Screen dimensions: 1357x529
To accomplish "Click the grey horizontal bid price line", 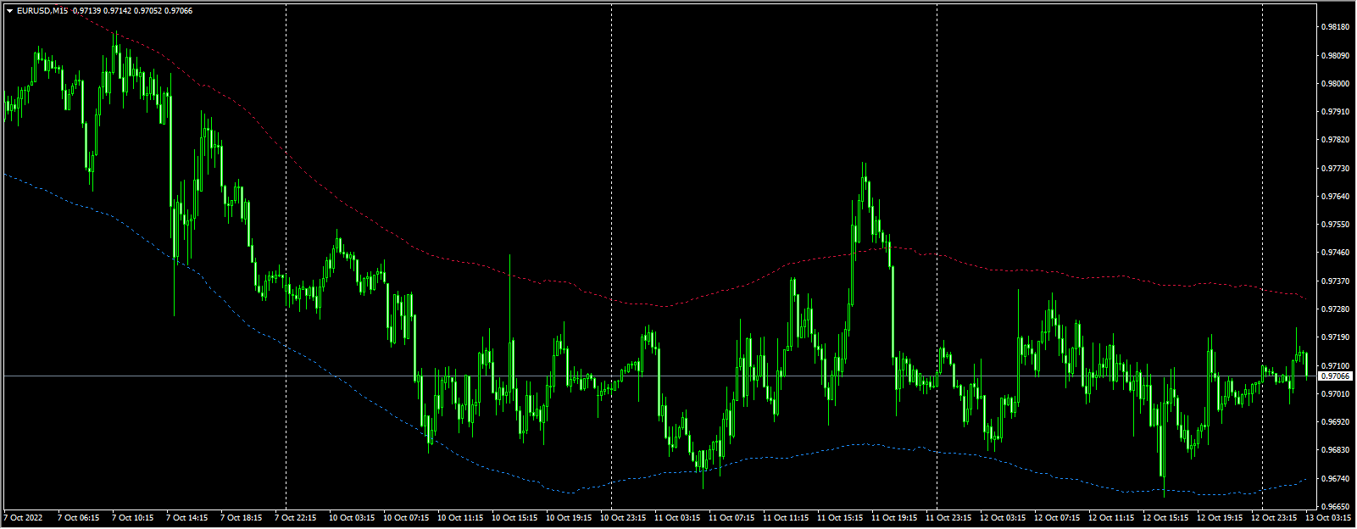I will coord(659,376).
